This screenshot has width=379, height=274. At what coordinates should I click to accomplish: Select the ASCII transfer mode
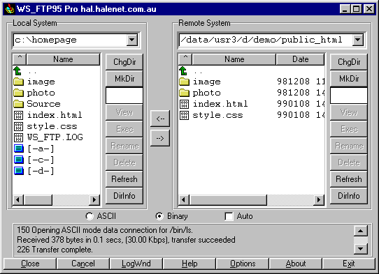[90, 216]
